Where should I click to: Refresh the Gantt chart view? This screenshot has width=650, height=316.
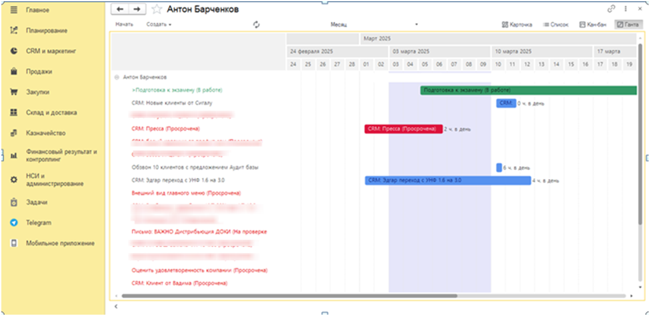pyautogui.click(x=256, y=25)
